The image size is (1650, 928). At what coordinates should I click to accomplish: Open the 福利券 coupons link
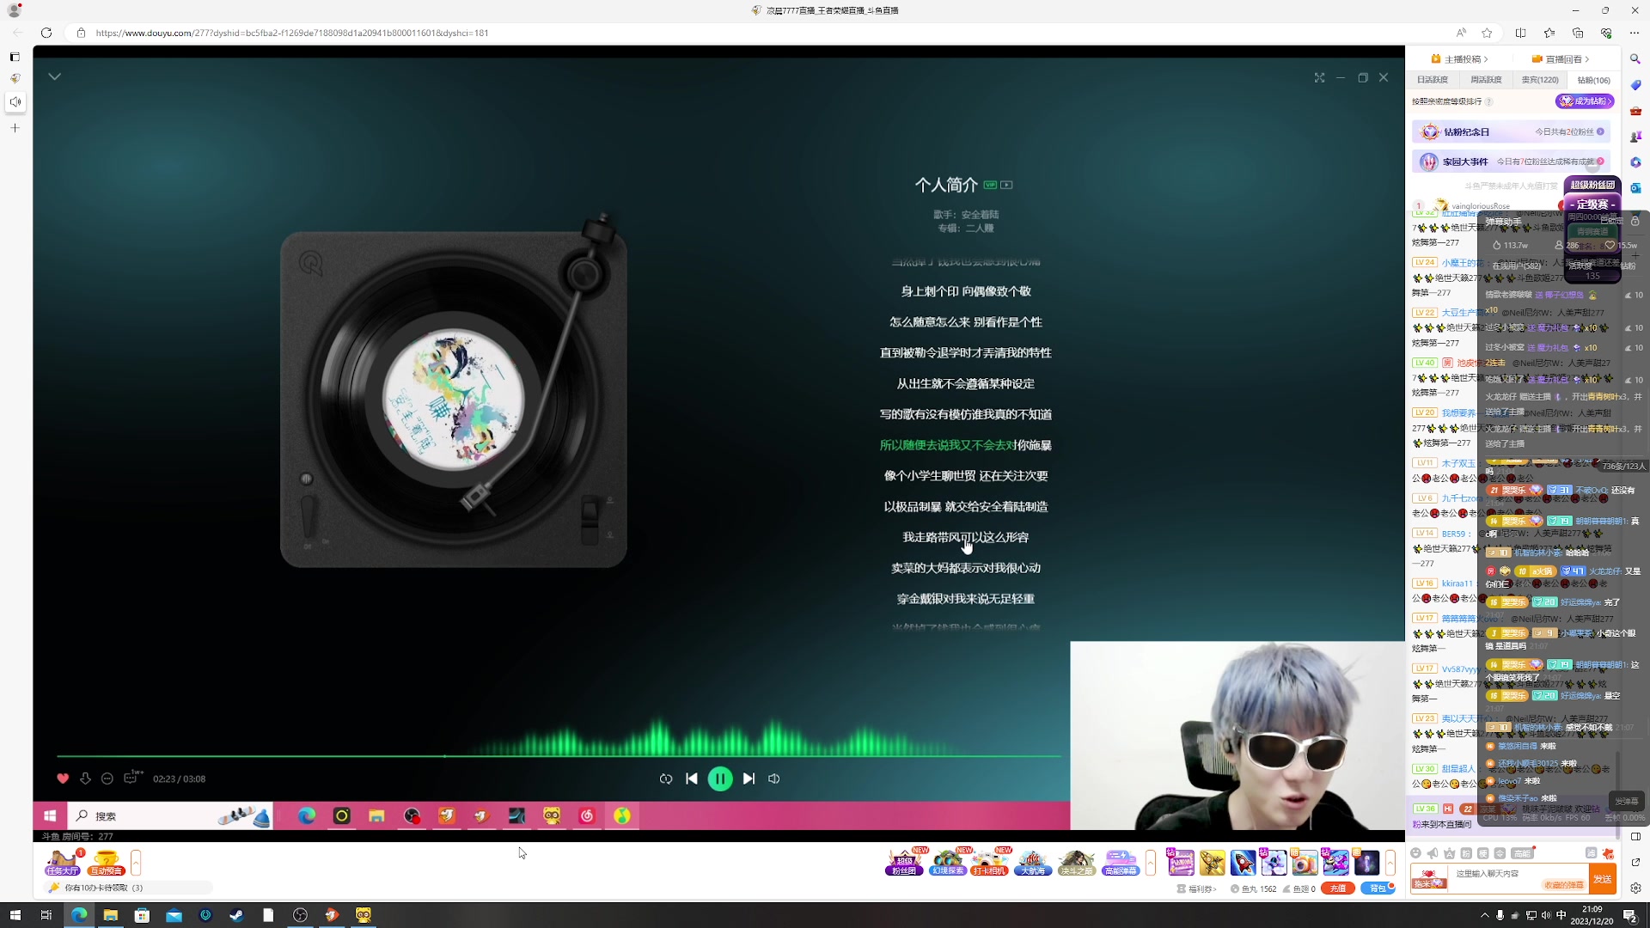[x=1197, y=889]
